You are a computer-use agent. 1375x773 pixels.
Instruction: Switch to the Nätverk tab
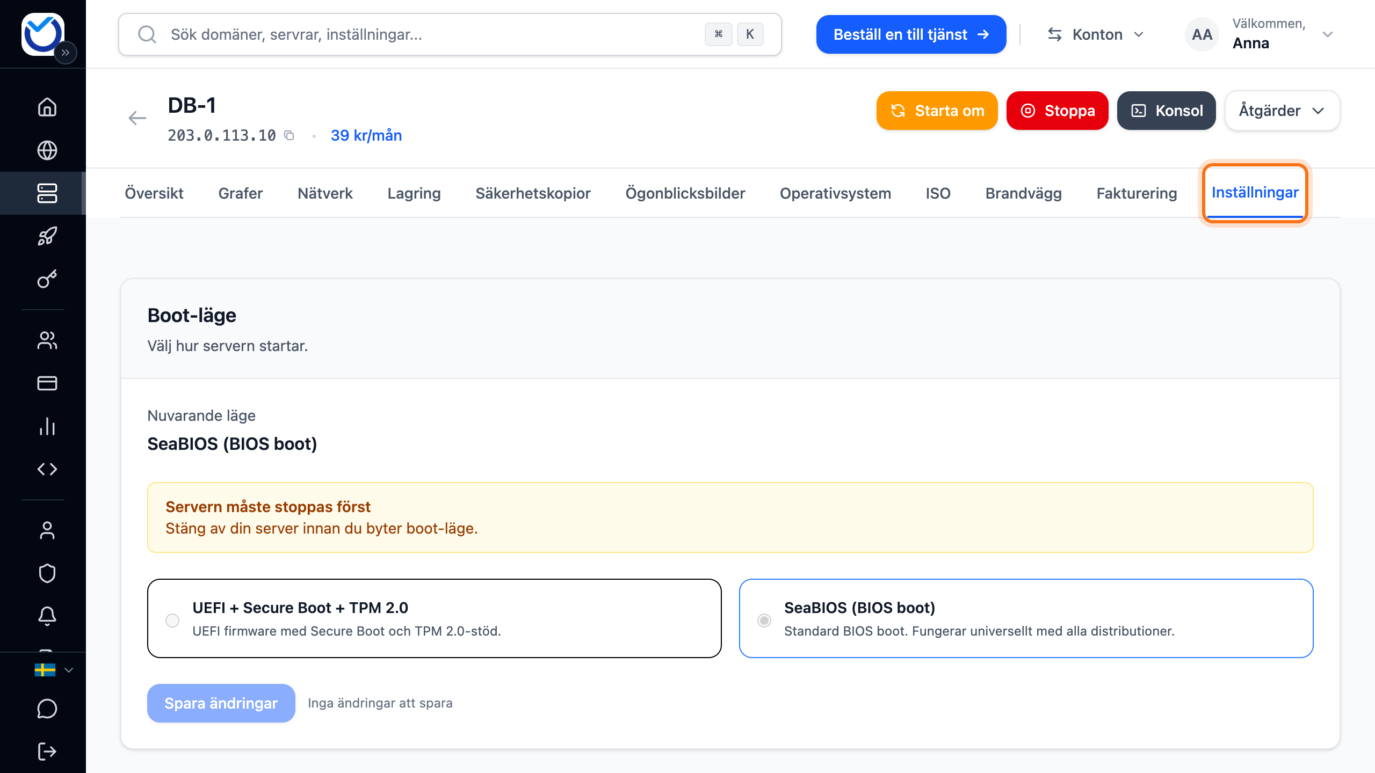pyautogui.click(x=325, y=193)
